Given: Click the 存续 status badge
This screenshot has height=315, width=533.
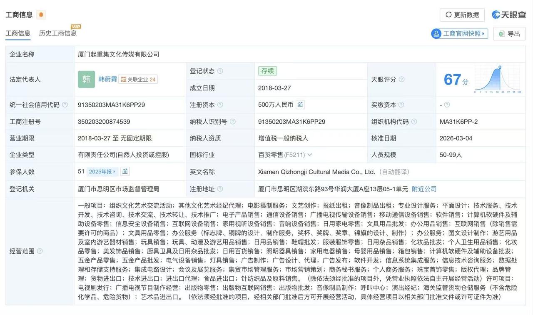Looking at the screenshot, I should [x=267, y=71].
